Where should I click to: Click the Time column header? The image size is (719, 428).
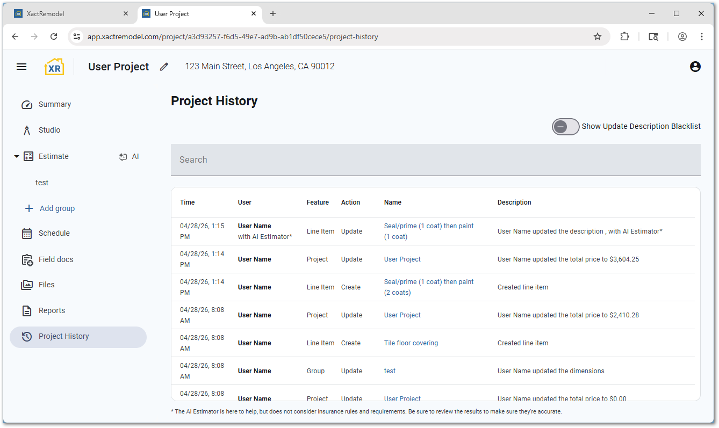click(x=188, y=202)
